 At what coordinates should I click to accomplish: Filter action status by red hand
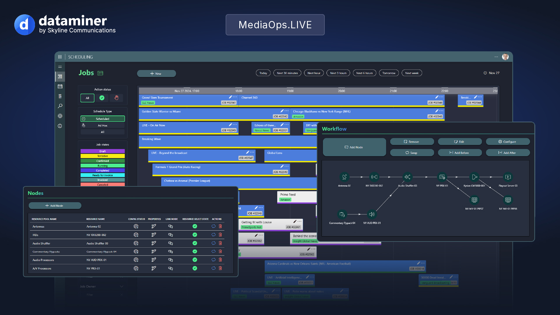point(116,98)
